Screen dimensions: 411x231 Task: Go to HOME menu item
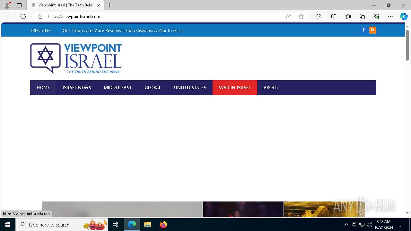tap(43, 88)
